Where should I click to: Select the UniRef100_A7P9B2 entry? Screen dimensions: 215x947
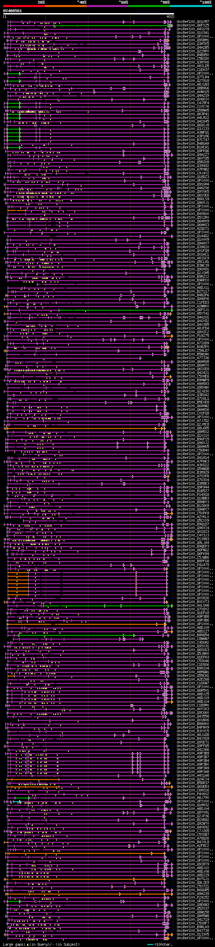pos(192,169)
